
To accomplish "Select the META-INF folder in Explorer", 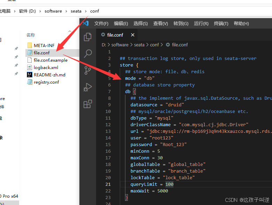I will 44,45.
